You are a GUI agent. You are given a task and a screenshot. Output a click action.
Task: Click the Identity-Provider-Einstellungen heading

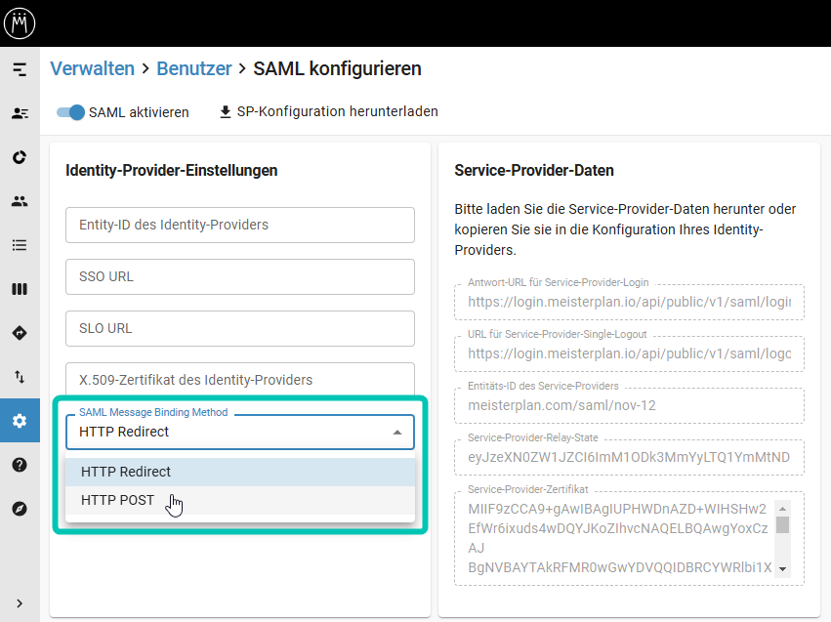(172, 171)
